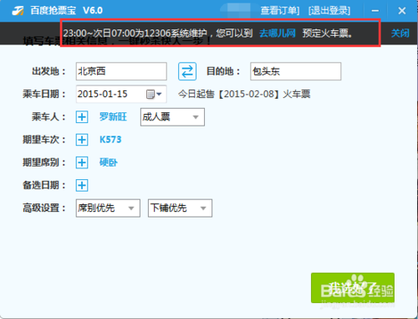Add an alternative travel date
Screen dimensions: 418x319
82,185
